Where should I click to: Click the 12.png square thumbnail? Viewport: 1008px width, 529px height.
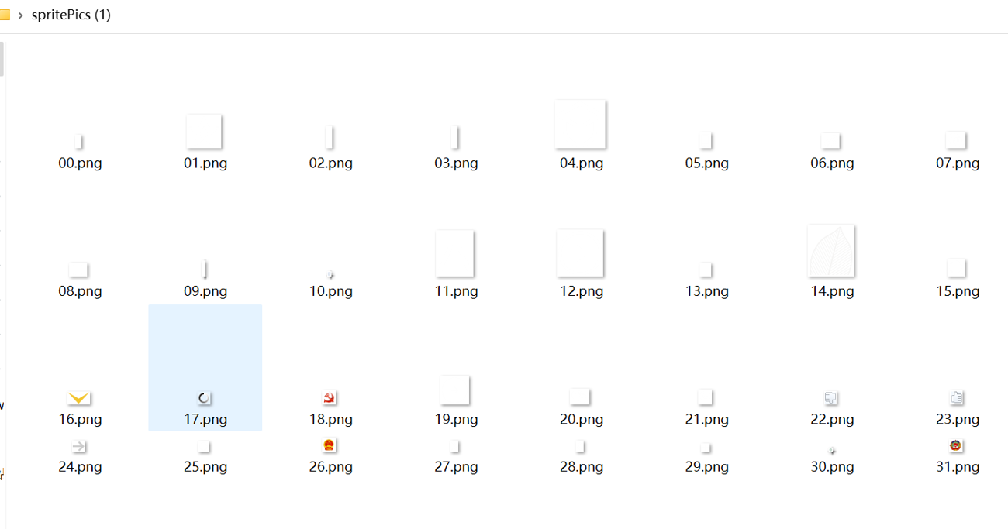[580, 252]
